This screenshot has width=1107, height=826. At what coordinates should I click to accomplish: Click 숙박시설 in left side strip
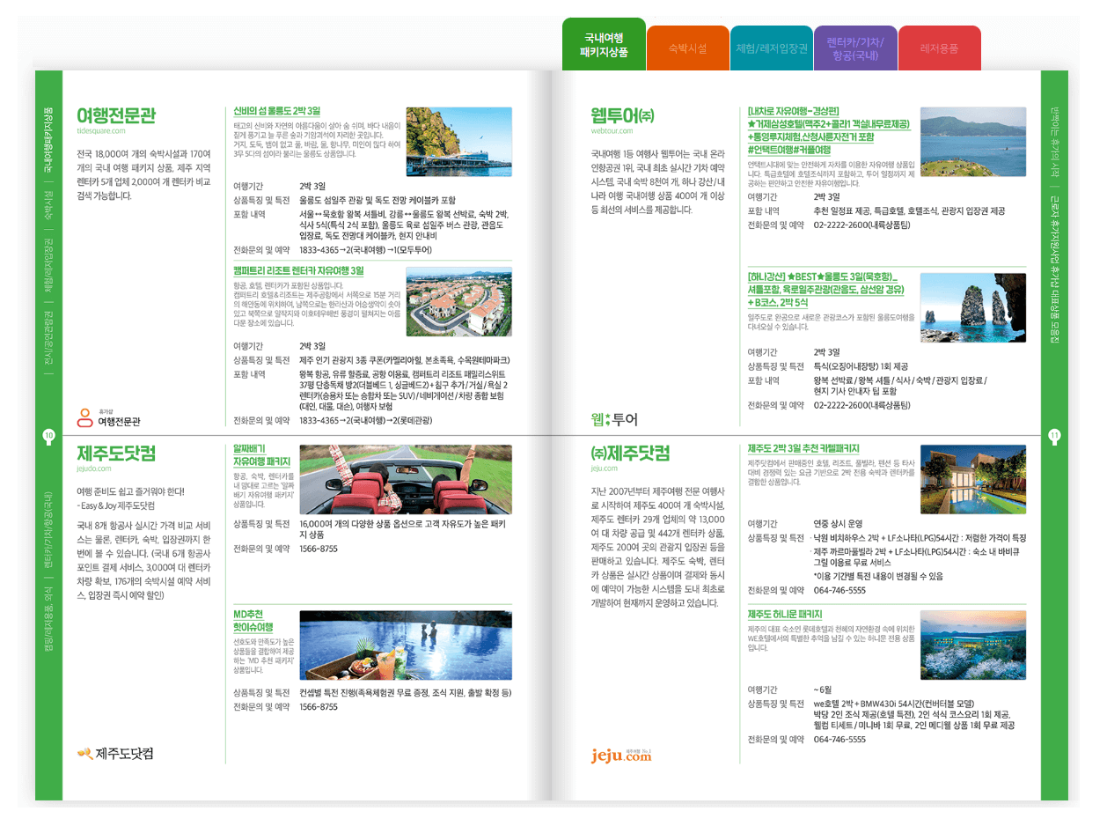click(48, 206)
